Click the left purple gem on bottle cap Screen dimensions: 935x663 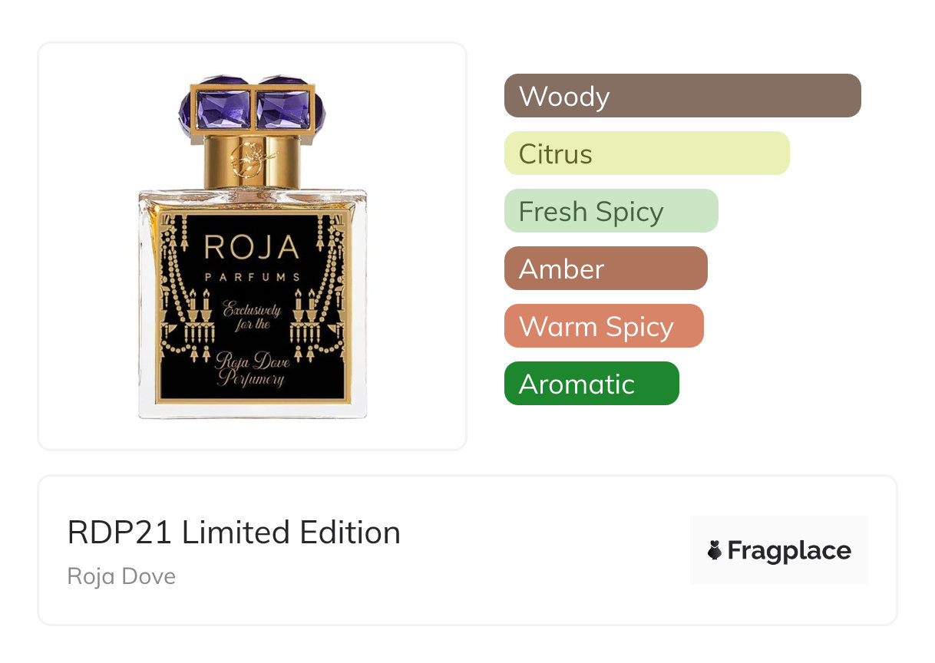click(x=223, y=107)
